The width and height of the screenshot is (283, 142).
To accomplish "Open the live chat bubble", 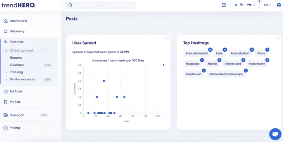I will click(275, 134).
